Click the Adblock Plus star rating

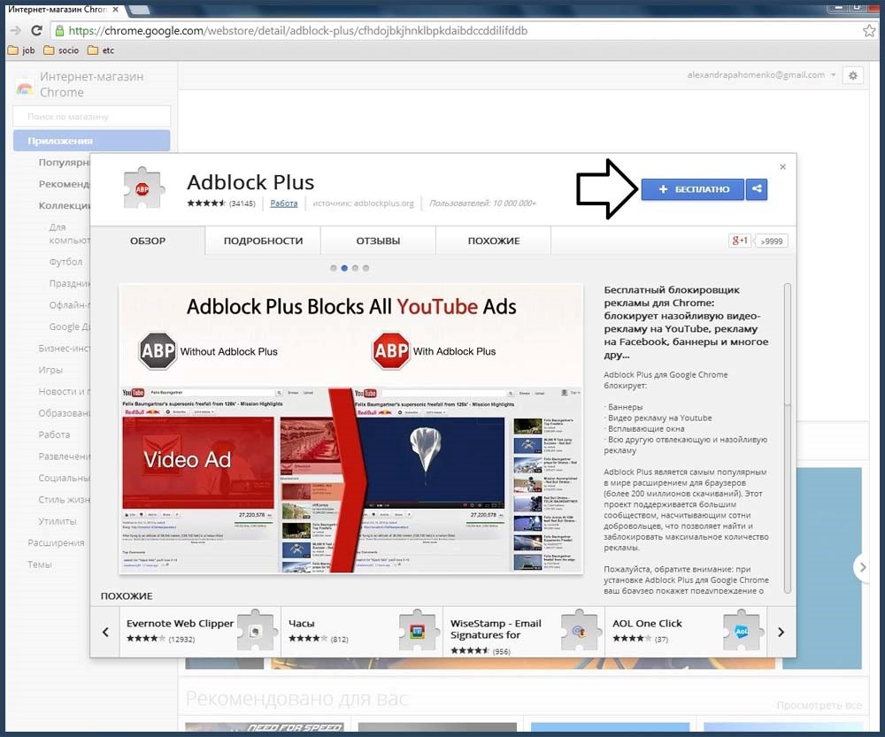click(206, 203)
